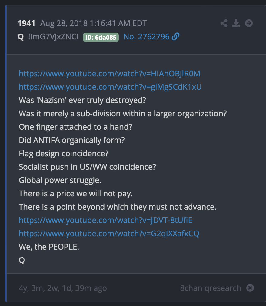Click the share icon on post 1941

click(224, 23)
